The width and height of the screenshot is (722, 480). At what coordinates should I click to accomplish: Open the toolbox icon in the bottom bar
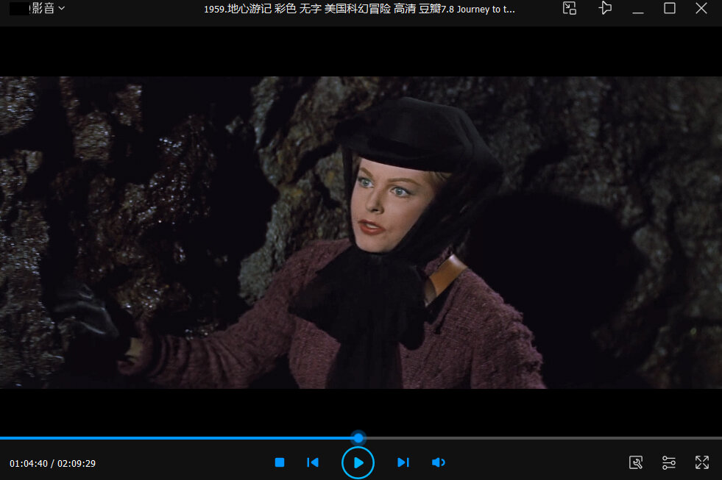(x=636, y=462)
